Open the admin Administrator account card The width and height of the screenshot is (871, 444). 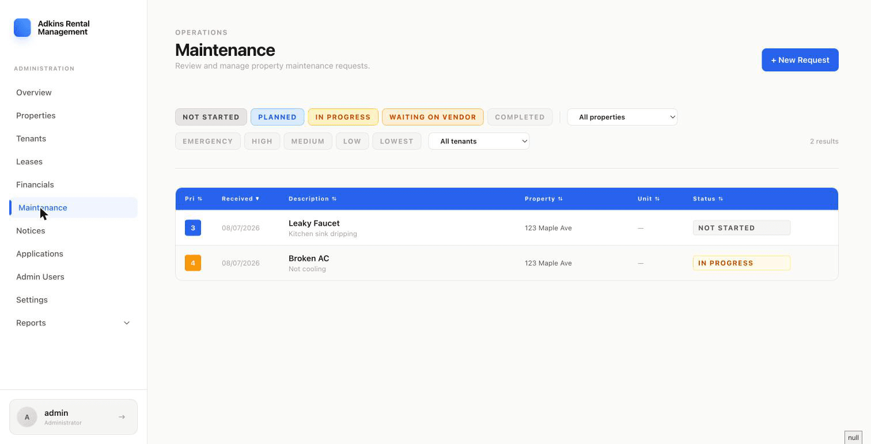coord(73,417)
